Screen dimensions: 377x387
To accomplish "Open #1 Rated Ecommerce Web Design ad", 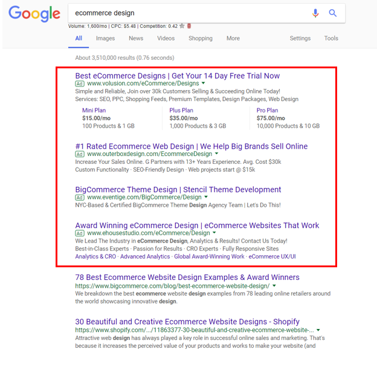I will (192, 146).
